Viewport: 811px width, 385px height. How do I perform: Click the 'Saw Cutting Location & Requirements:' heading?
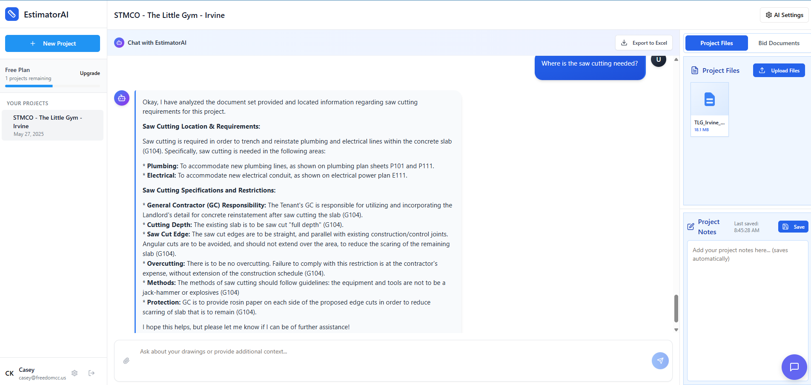pos(201,126)
